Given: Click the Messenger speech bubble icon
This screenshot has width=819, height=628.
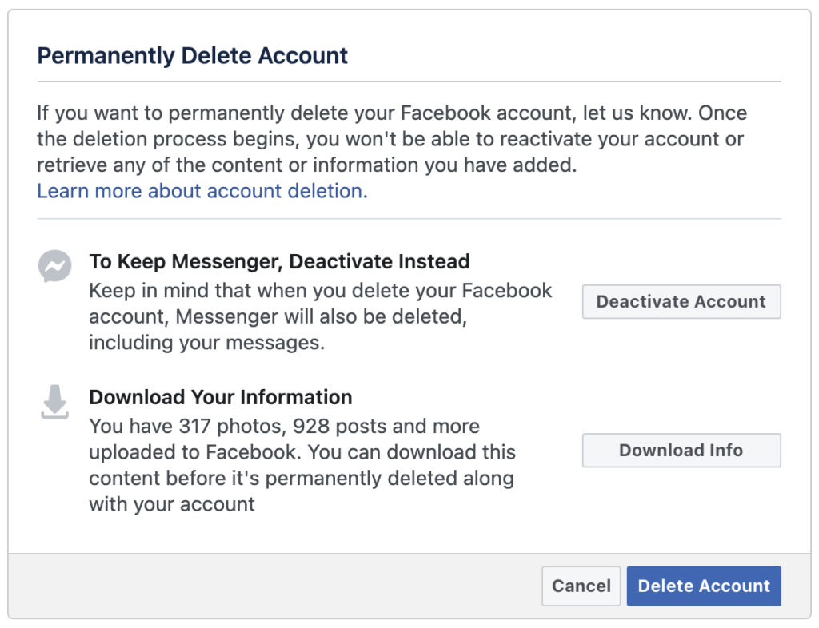Looking at the screenshot, I should (54, 266).
